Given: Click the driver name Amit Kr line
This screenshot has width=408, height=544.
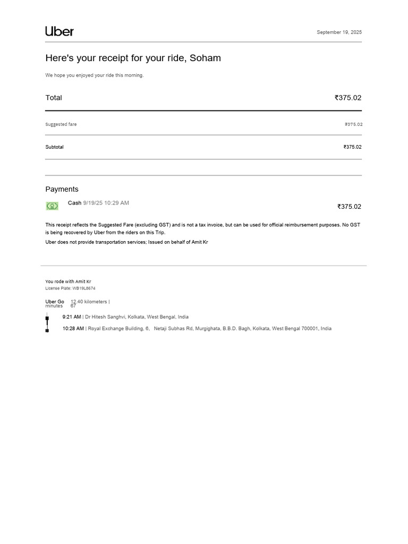Looking at the screenshot, I should pyautogui.click(x=68, y=282).
